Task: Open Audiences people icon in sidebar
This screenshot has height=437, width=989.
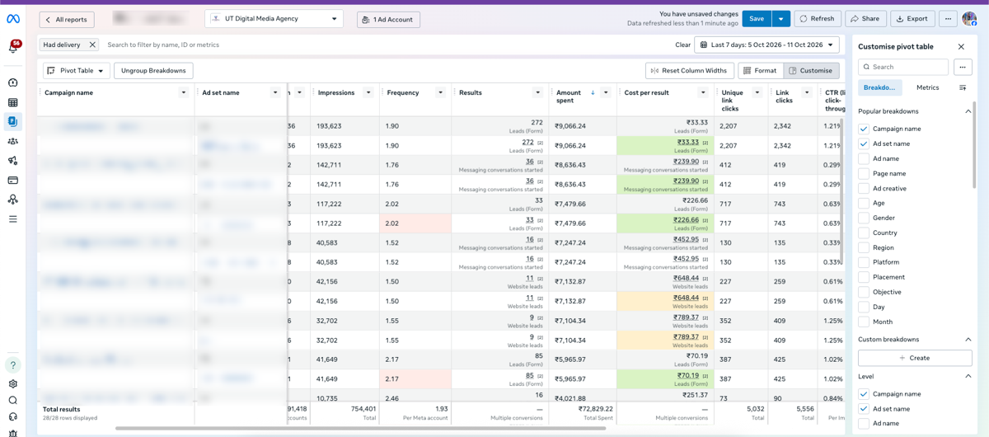Action: pos(12,141)
